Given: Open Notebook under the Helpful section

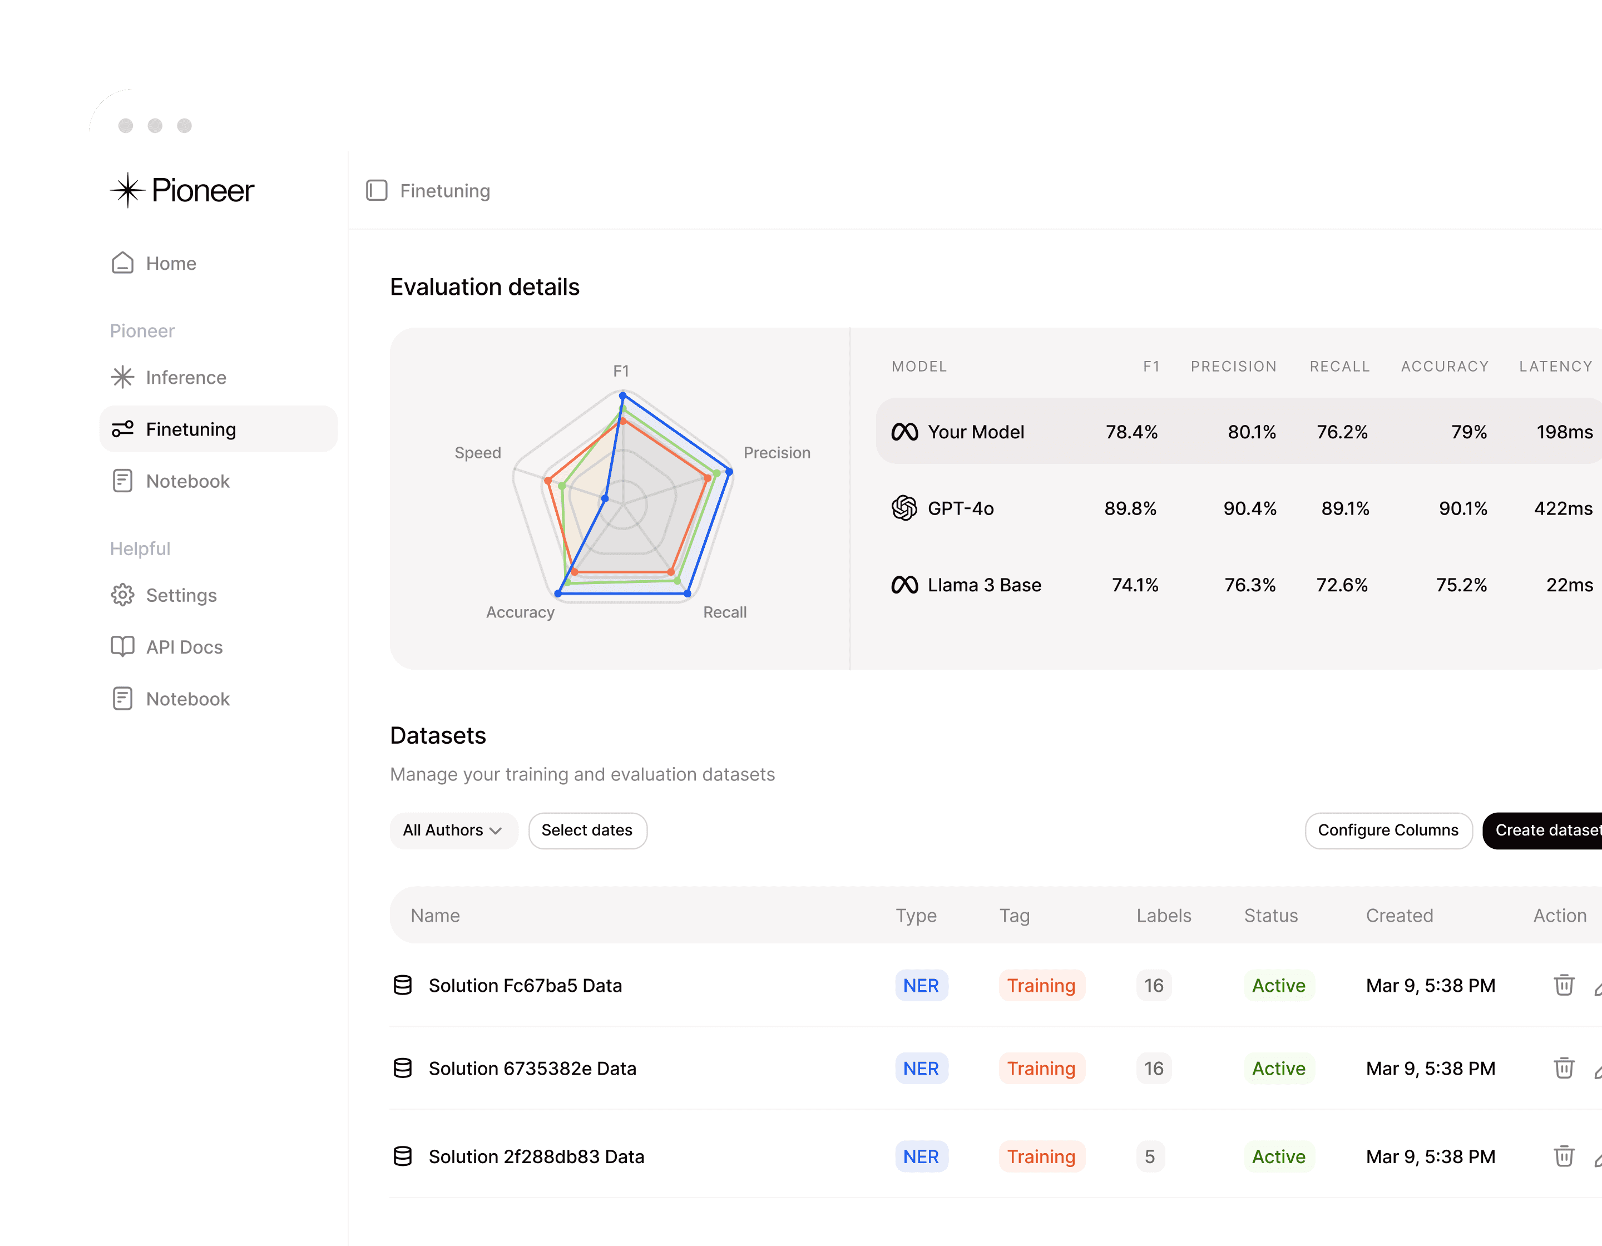Looking at the screenshot, I should [x=187, y=699].
